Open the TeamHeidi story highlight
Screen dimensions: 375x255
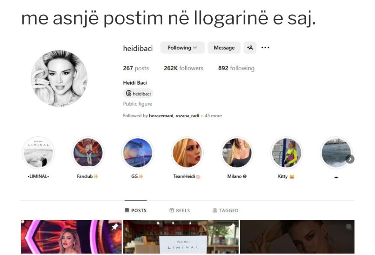187,153
